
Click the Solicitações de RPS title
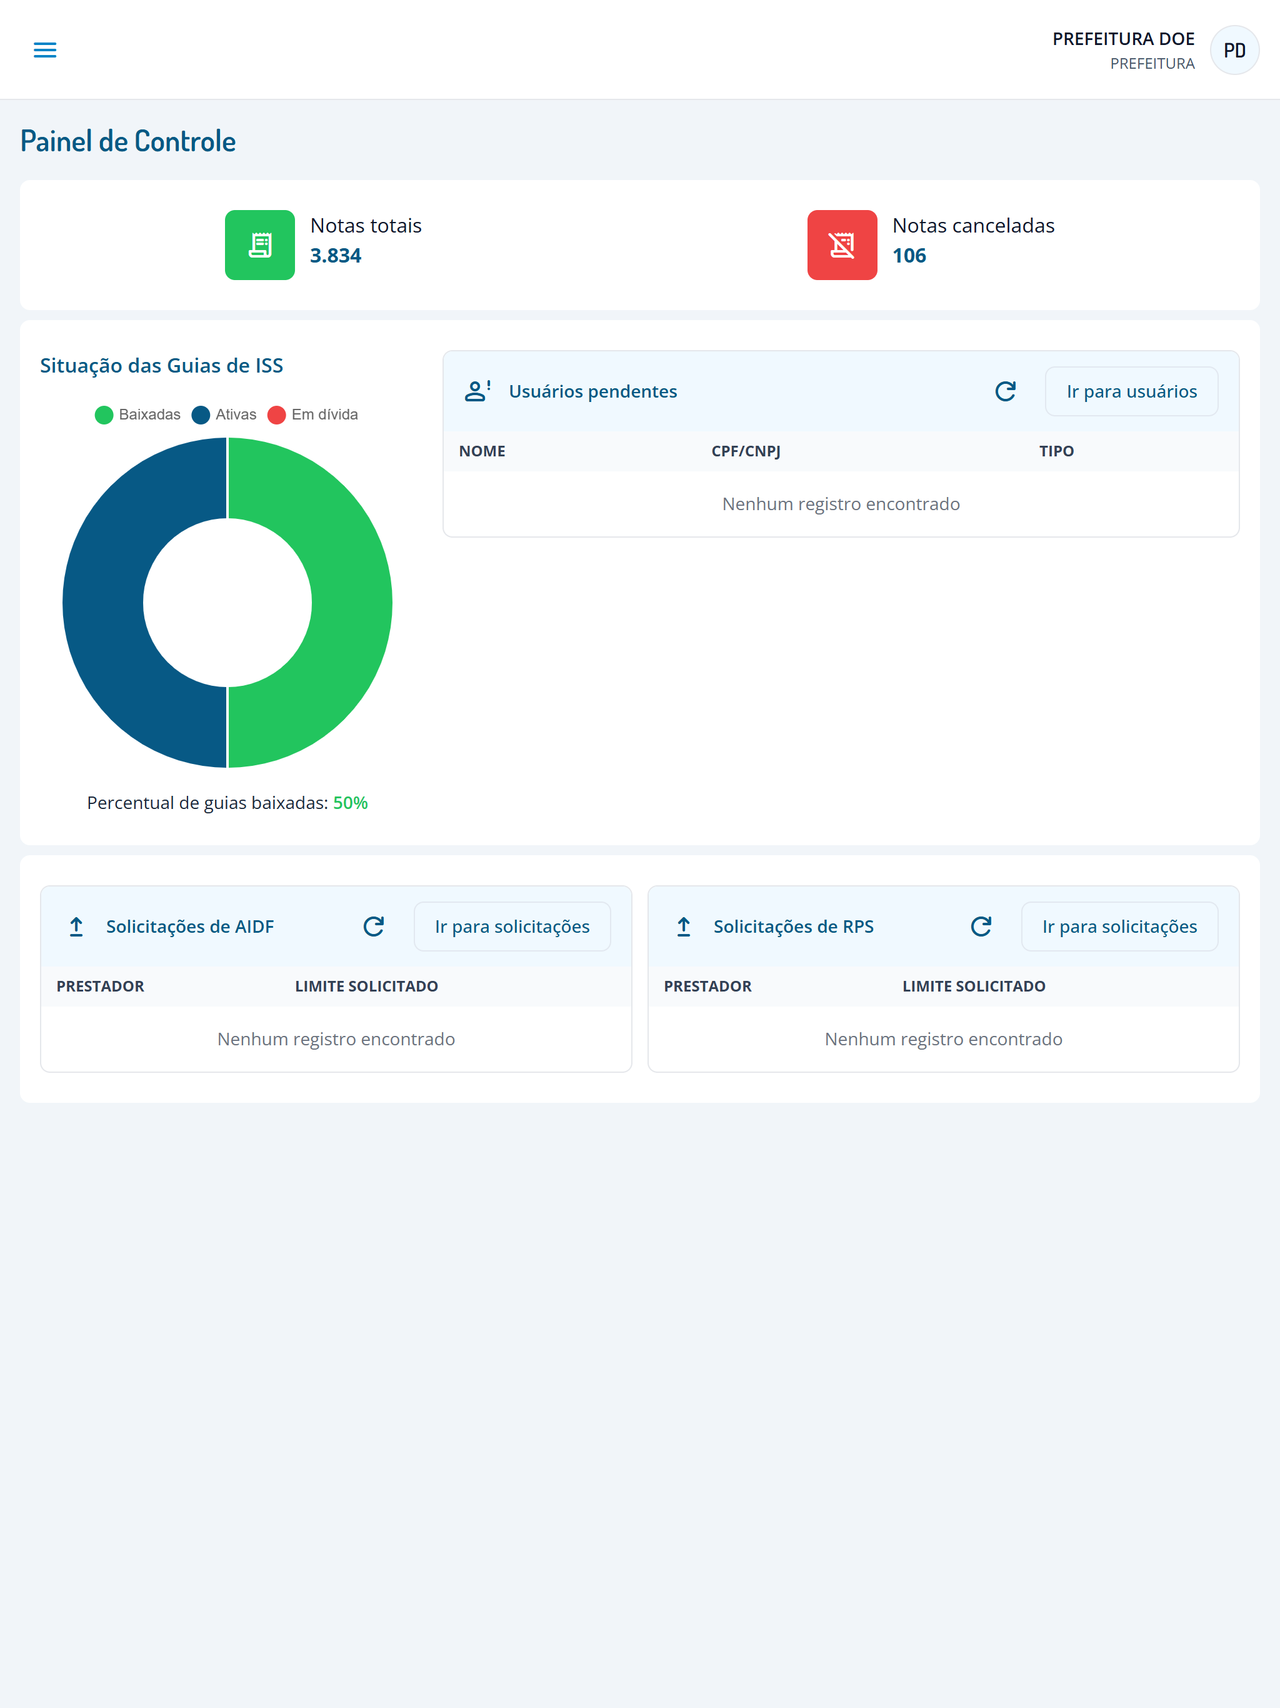793,927
